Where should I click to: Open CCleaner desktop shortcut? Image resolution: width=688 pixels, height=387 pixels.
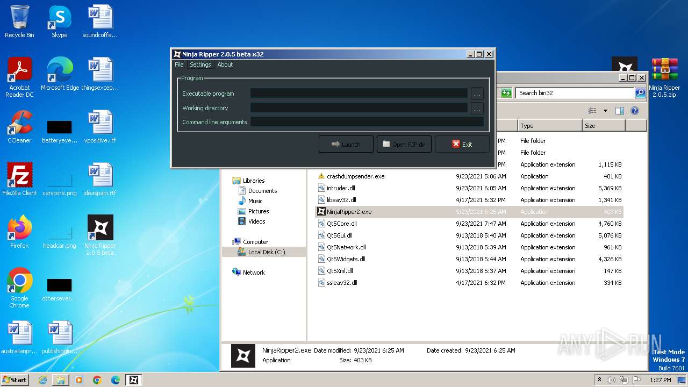[19, 127]
